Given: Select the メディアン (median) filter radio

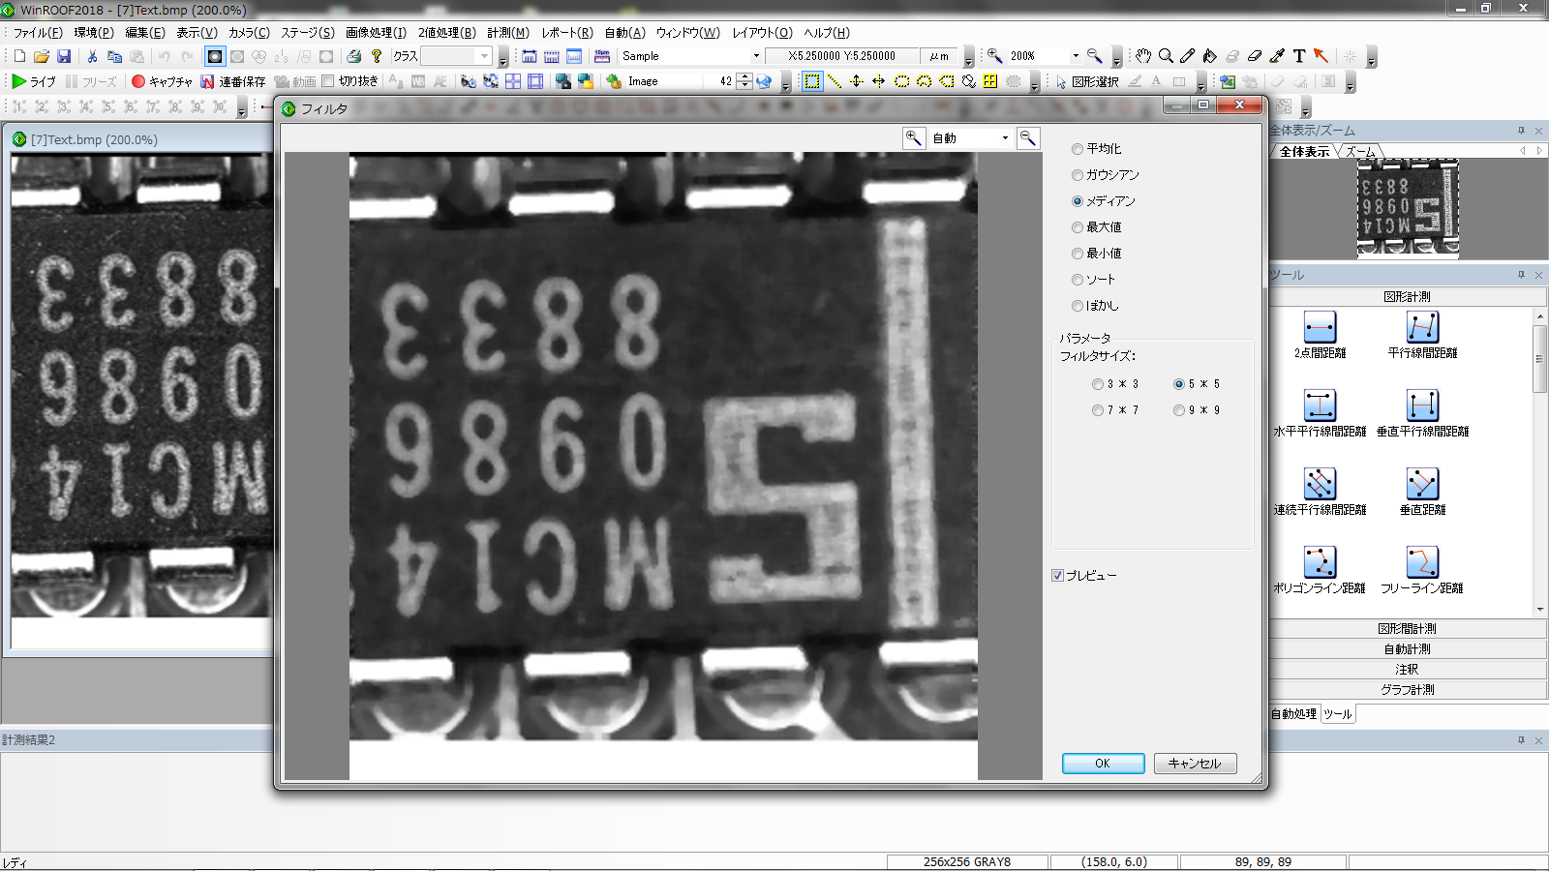Looking at the screenshot, I should (1078, 201).
